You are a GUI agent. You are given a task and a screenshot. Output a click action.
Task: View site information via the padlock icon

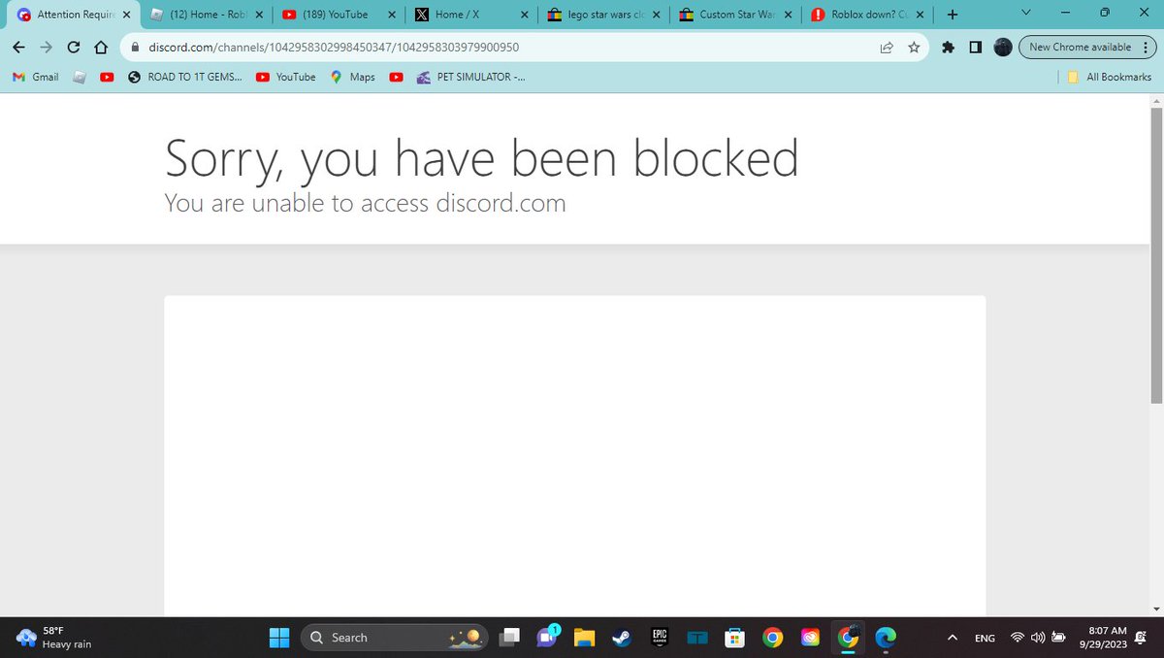coord(135,47)
